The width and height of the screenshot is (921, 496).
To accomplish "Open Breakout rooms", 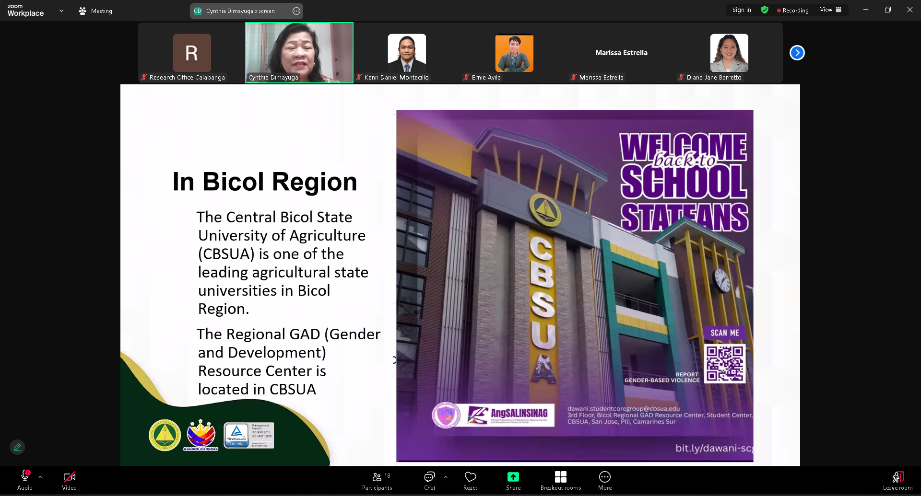I will point(560,481).
